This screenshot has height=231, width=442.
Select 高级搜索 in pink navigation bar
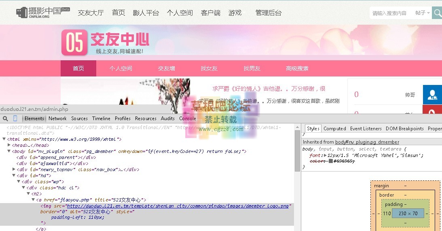coord(297,68)
